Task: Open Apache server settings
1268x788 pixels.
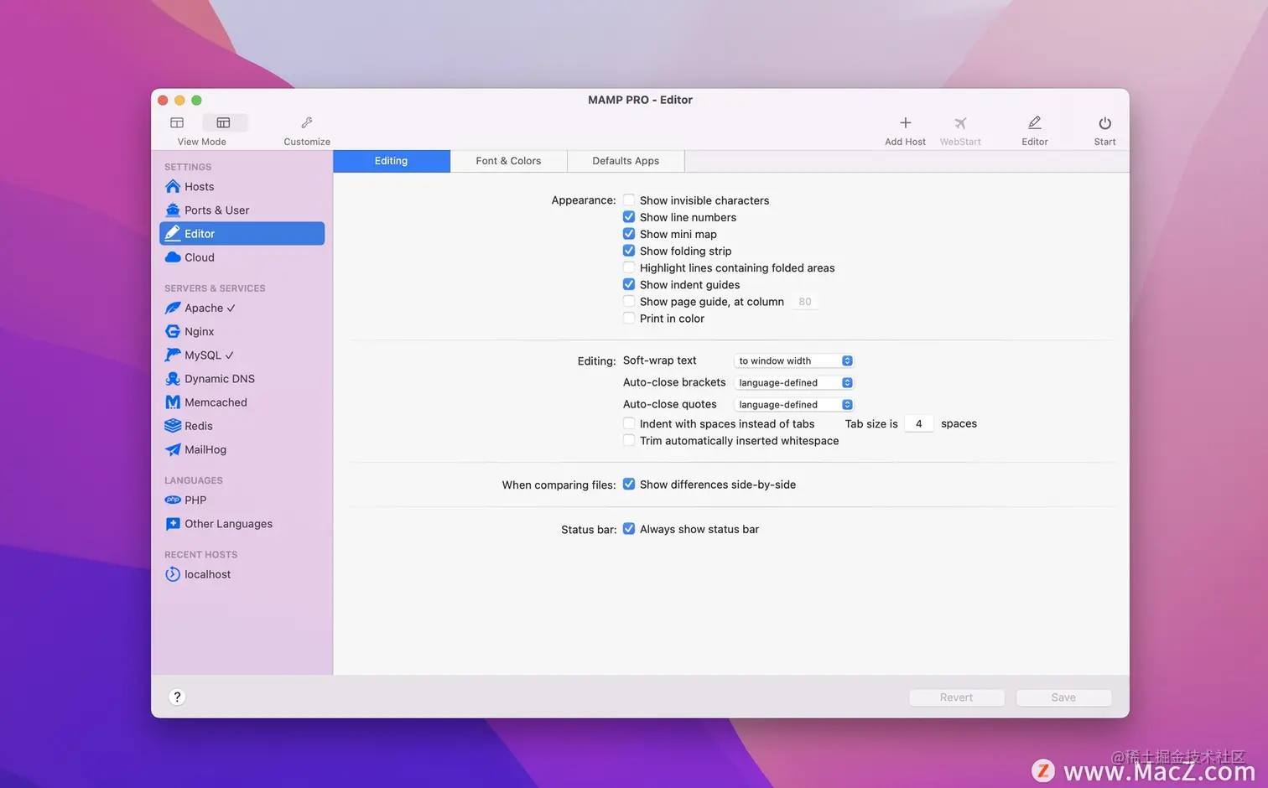Action: click(242, 308)
